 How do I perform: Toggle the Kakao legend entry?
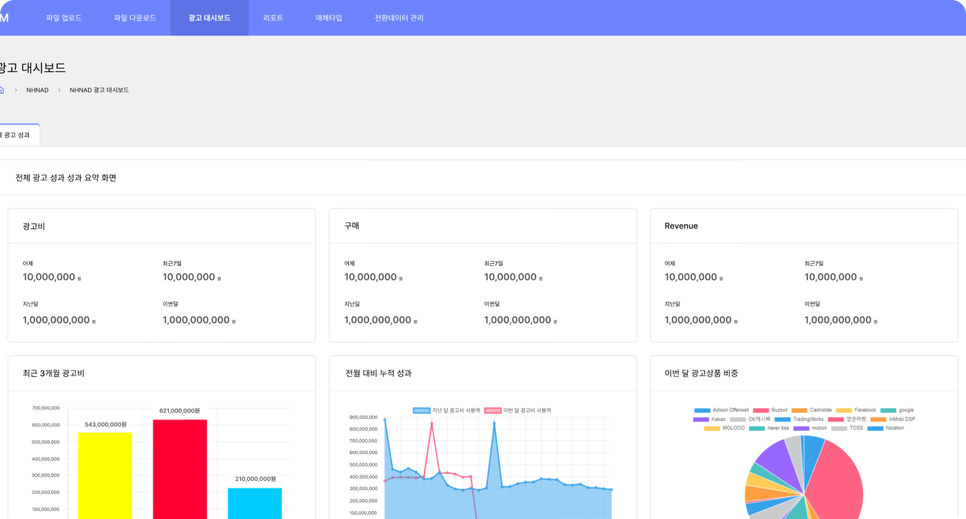pos(710,419)
